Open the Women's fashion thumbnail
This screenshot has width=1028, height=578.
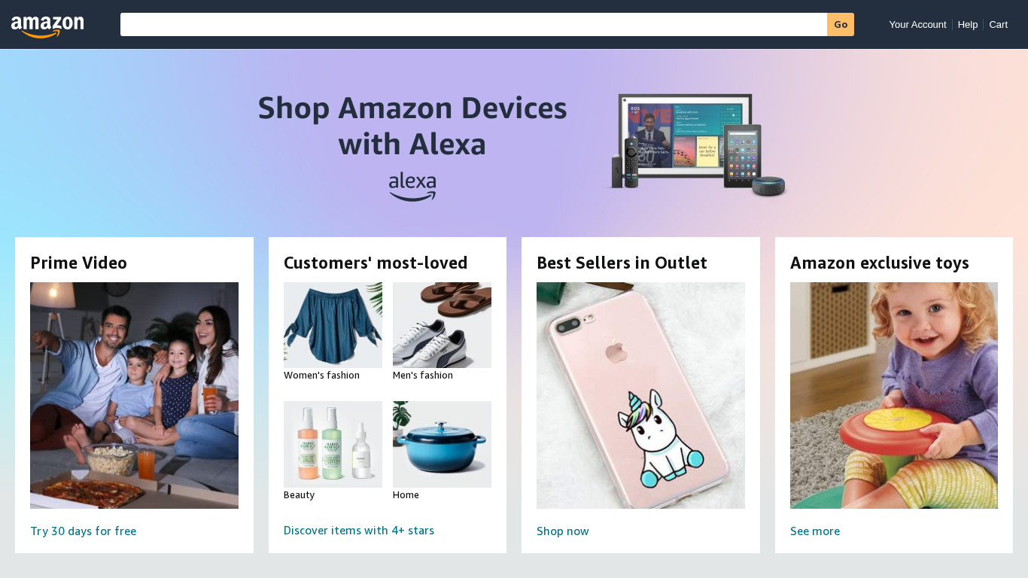pyautogui.click(x=333, y=325)
